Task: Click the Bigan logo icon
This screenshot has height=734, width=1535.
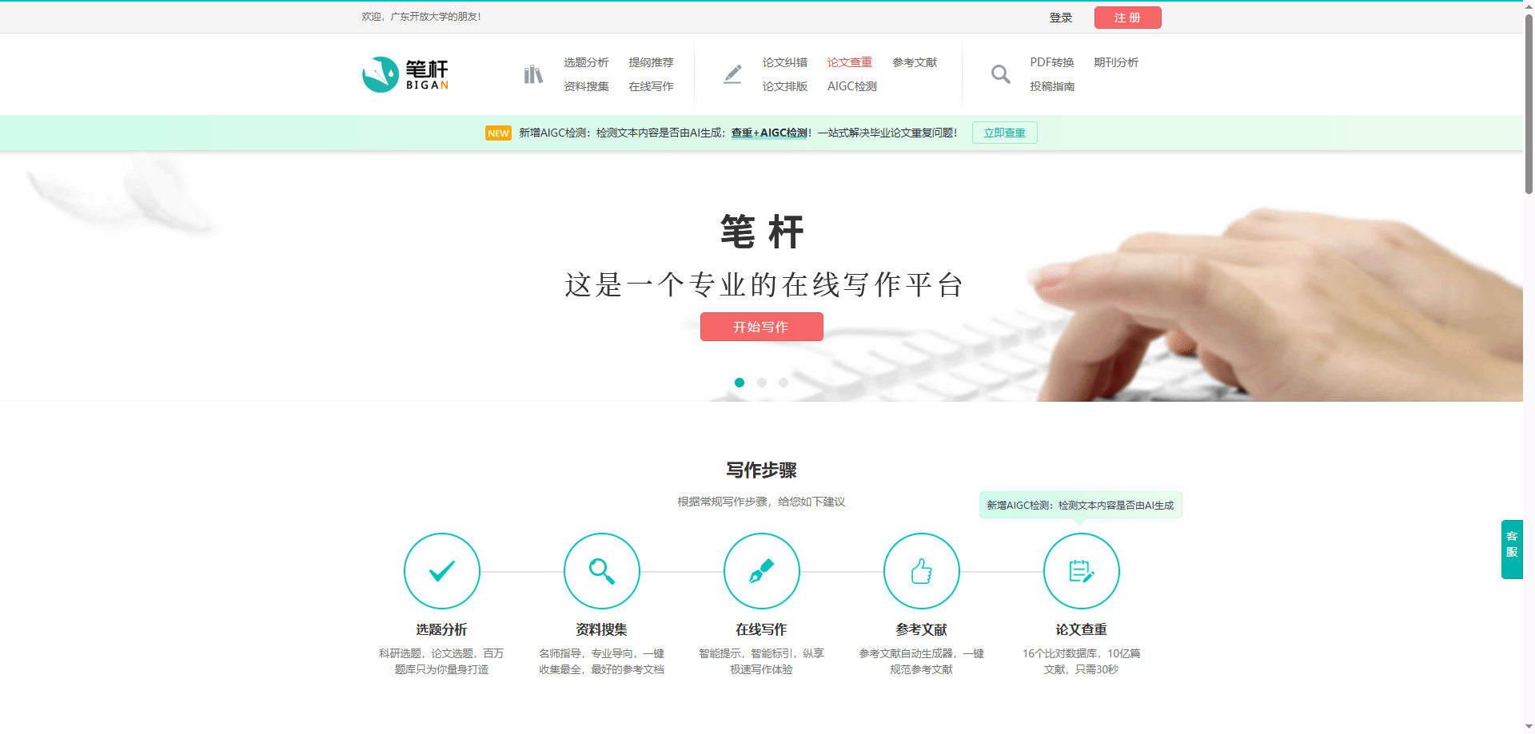Action: point(381,74)
